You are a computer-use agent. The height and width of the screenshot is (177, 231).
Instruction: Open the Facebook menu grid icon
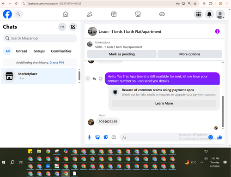(x=198, y=14)
